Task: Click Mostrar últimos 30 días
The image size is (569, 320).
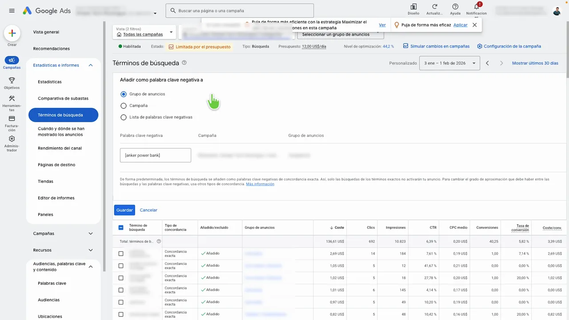Action: (535, 63)
